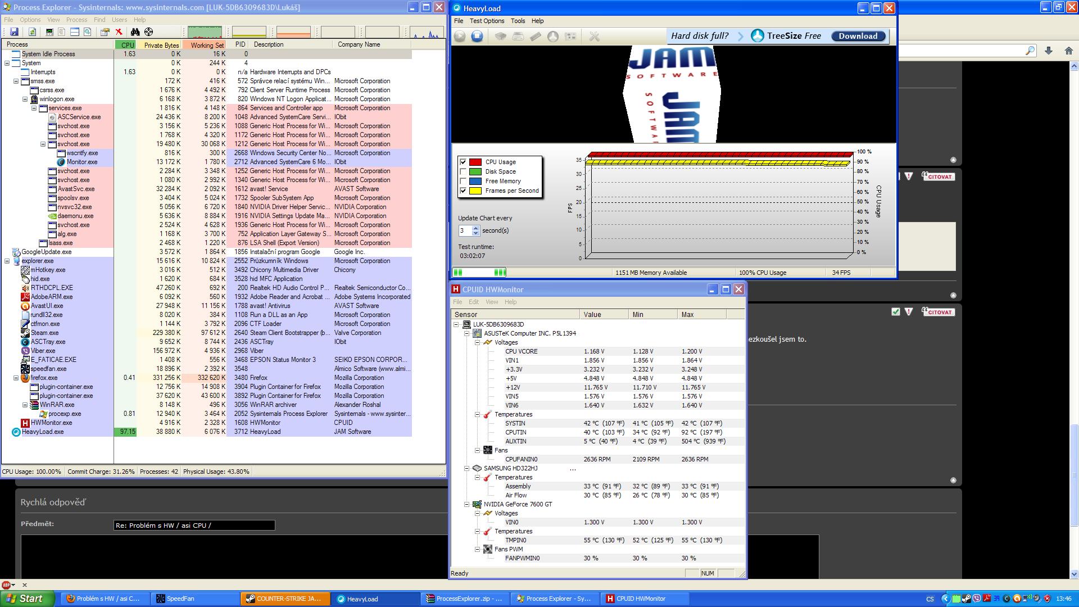Collapse the firefox.exe tree node

pyautogui.click(x=16, y=378)
